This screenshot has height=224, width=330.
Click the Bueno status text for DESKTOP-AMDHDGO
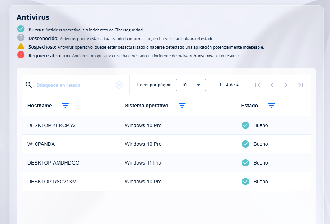(260, 163)
